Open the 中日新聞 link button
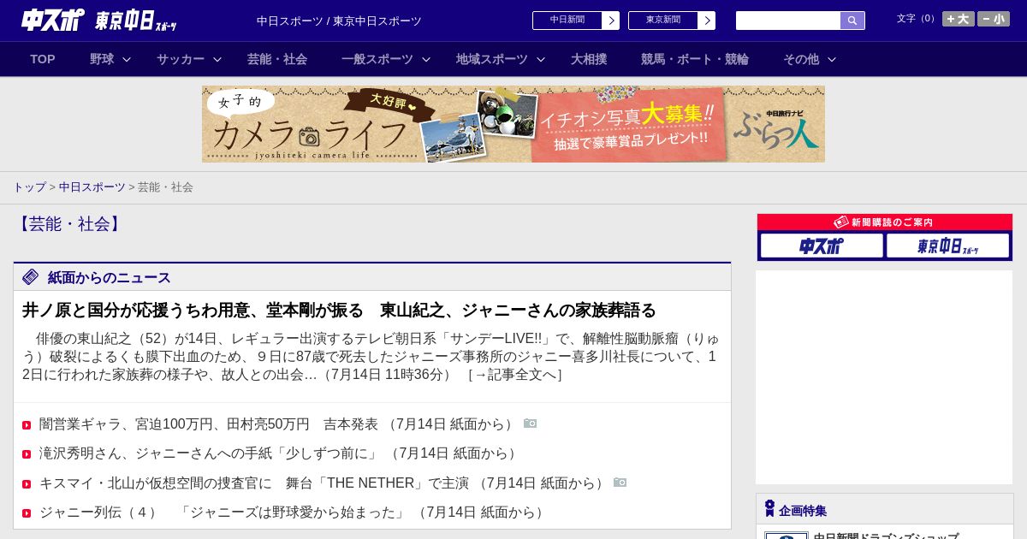The width and height of the screenshot is (1027, 539). pos(567,21)
